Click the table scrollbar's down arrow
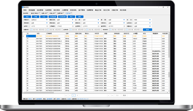 click(169, 91)
